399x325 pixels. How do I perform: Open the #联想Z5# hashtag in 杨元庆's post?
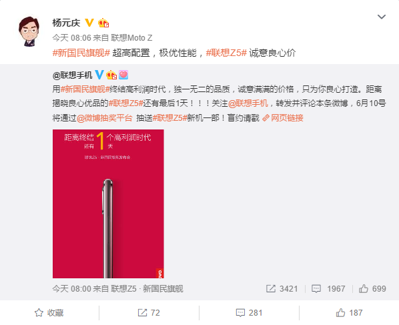(x=226, y=53)
